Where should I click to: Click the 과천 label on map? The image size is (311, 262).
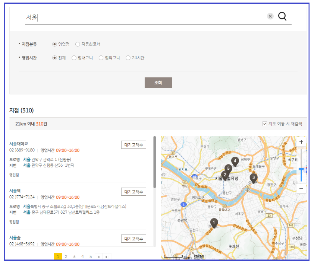point(234,246)
